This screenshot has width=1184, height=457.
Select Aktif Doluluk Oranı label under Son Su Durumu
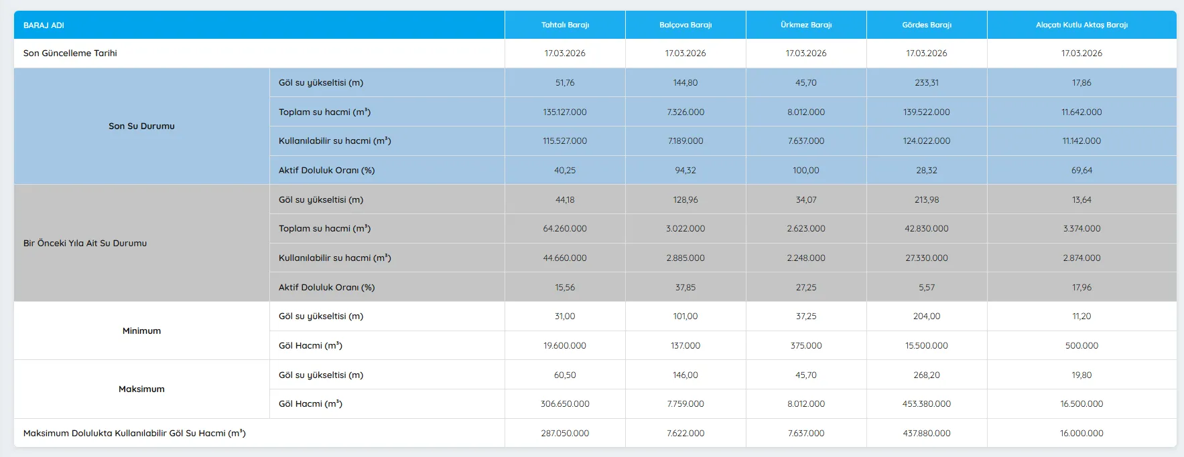[x=327, y=171]
